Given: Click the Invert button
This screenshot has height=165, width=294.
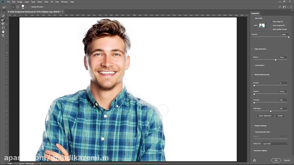Looking at the screenshot, I should pyautogui.click(x=280, y=116).
